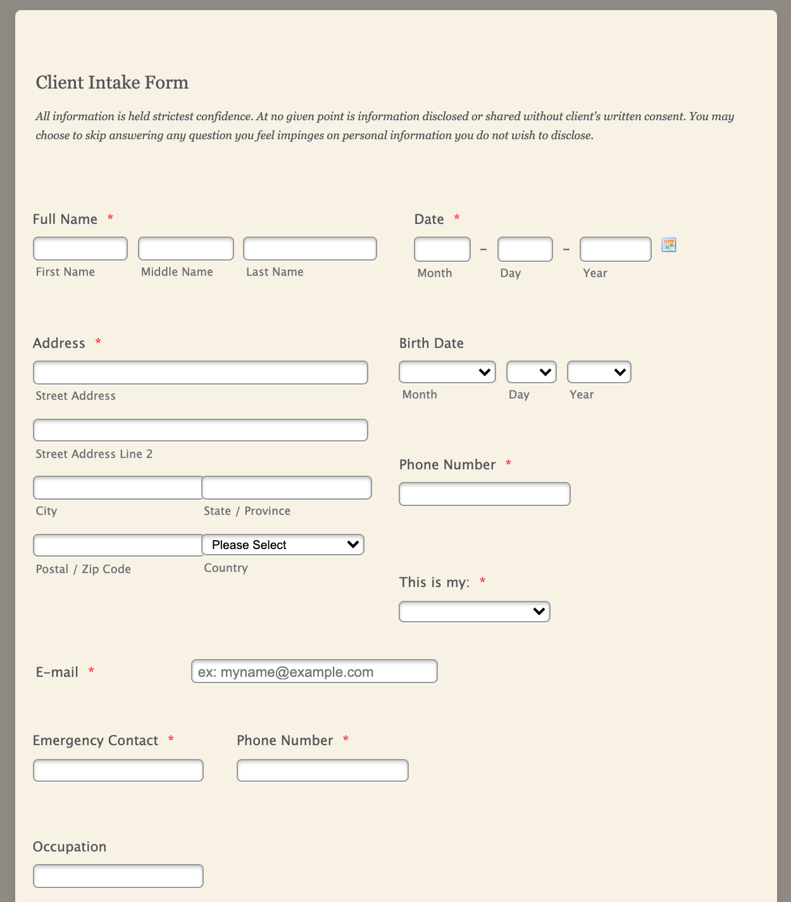Focus the Street Address Line 2 field
Viewport: 791px width, 902px height.
tap(200, 430)
